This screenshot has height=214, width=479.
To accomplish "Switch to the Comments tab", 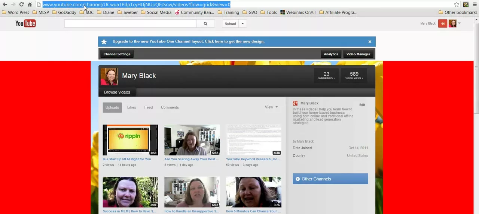I will 170,107.
